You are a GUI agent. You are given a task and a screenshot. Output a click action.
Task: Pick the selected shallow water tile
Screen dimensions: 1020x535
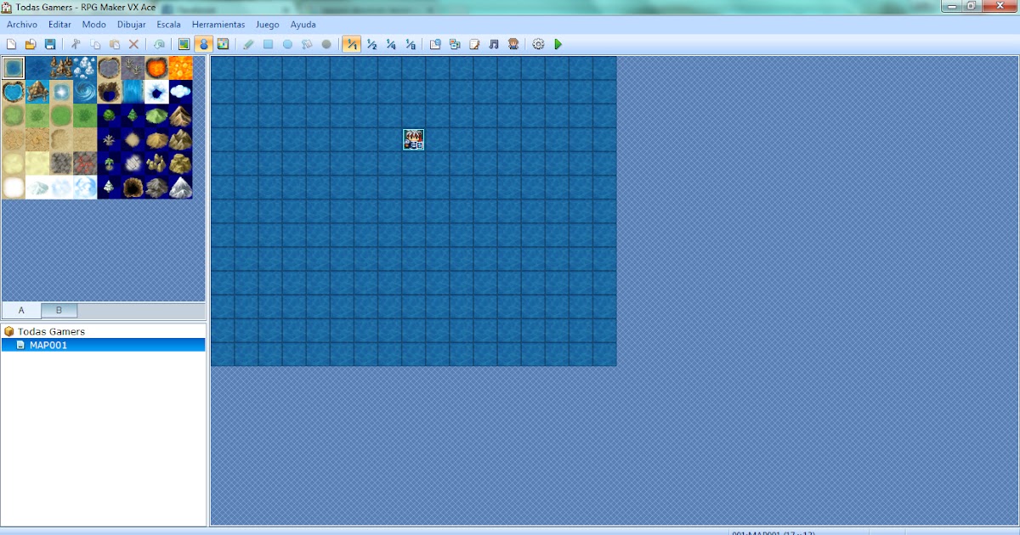14,68
